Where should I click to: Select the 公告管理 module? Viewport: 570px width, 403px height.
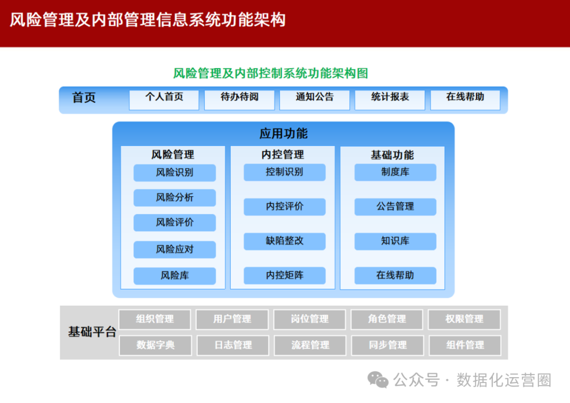coord(395,207)
